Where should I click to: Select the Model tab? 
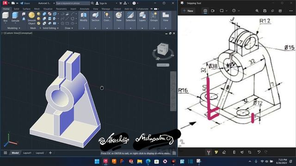coord(15,153)
